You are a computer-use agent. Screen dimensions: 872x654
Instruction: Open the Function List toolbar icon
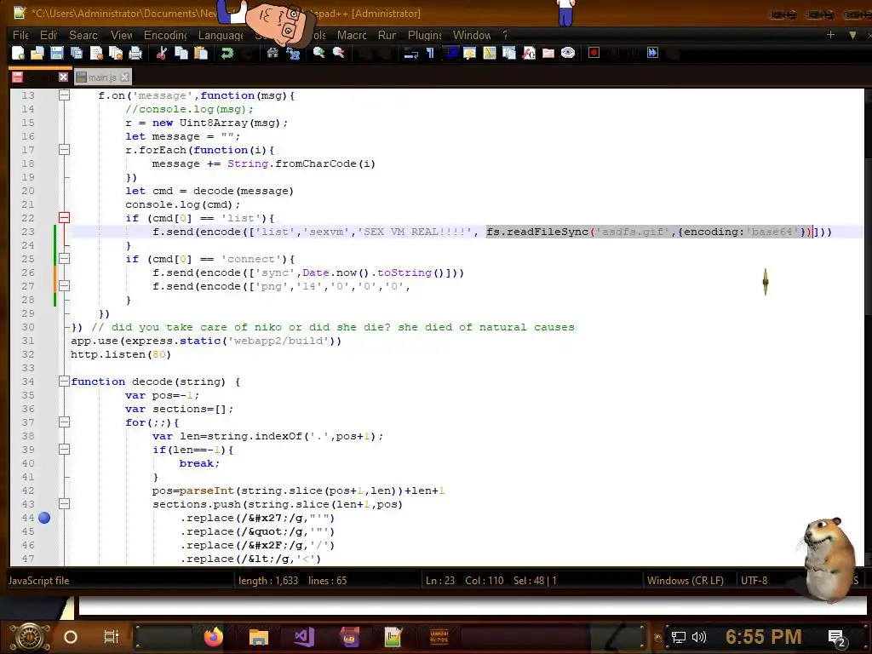pyautogui.click(x=529, y=54)
